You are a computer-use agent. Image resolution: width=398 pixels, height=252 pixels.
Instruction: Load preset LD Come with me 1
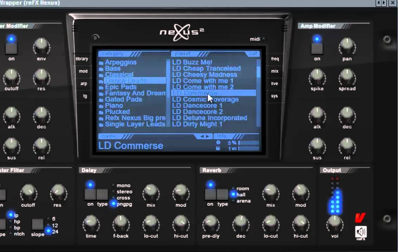[203, 81]
